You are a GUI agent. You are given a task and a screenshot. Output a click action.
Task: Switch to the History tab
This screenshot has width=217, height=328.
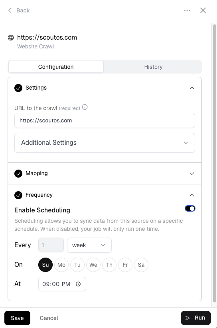tap(153, 67)
